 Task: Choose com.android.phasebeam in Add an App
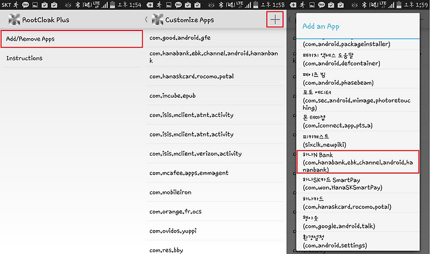[358, 79]
